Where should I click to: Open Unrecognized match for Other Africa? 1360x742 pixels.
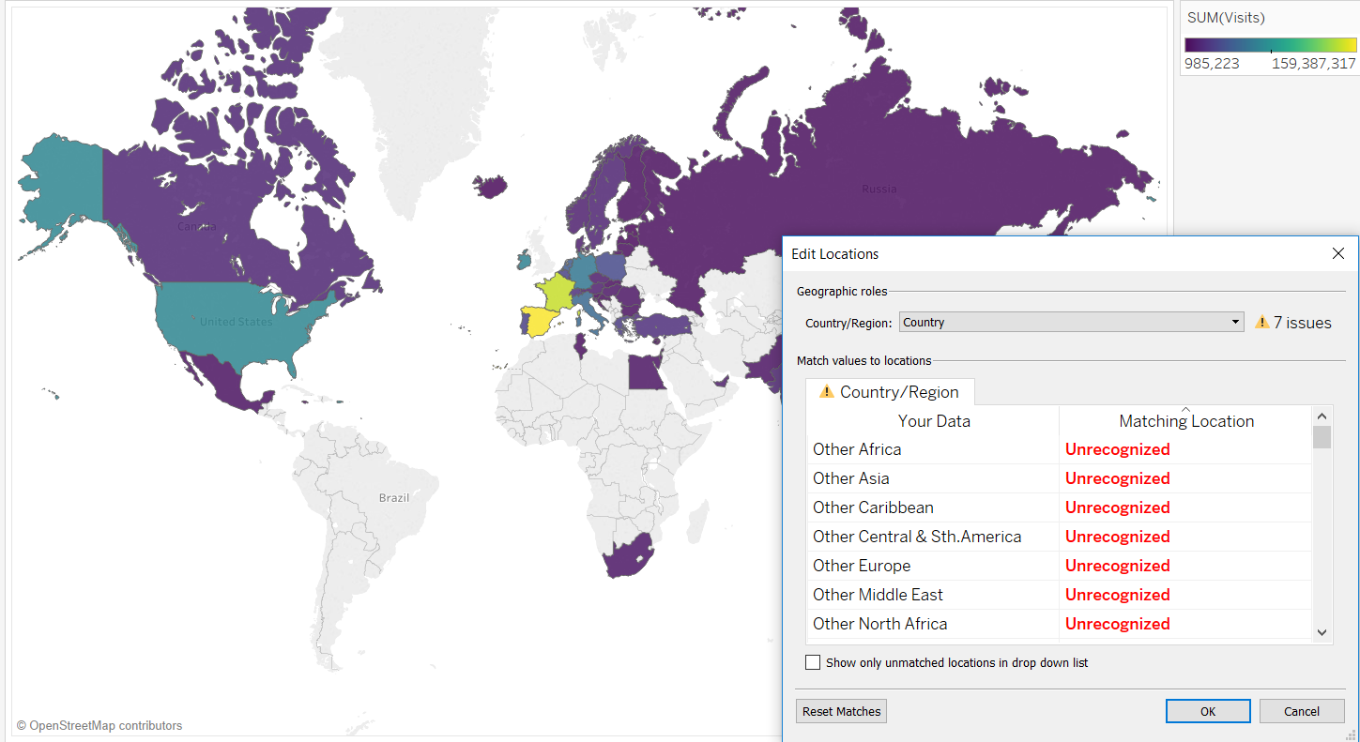pos(1117,449)
